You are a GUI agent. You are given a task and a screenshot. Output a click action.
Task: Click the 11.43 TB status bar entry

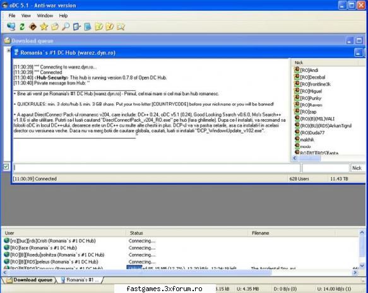[339, 179]
